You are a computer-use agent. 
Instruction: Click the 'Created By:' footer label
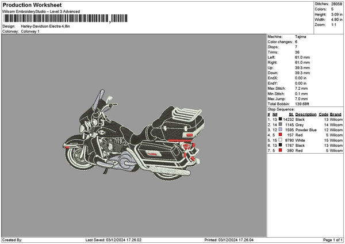(x=12, y=240)
